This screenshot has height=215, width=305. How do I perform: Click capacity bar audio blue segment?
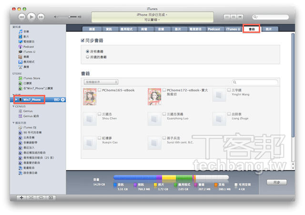click(x=135, y=177)
